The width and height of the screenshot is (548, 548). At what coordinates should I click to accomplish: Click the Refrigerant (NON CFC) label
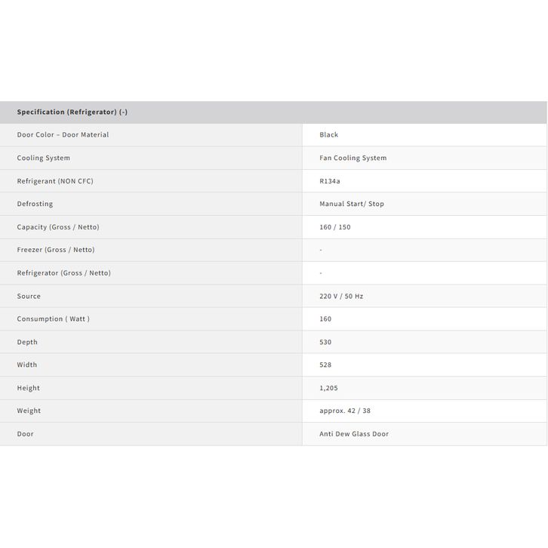click(55, 181)
